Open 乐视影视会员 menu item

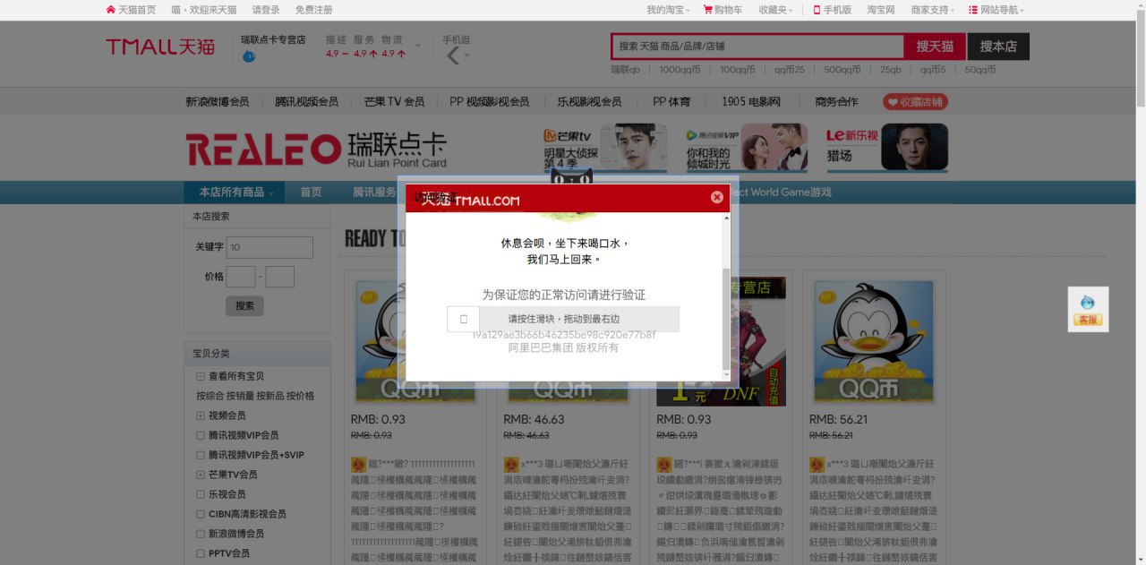pos(589,102)
